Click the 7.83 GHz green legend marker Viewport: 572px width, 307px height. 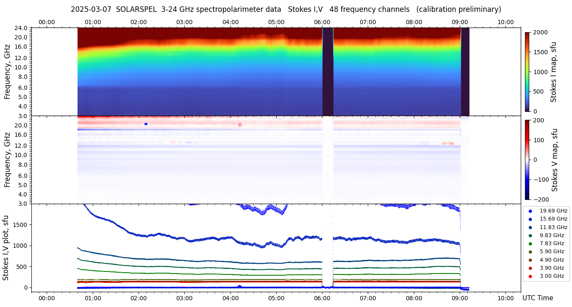[x=530, y=243]
